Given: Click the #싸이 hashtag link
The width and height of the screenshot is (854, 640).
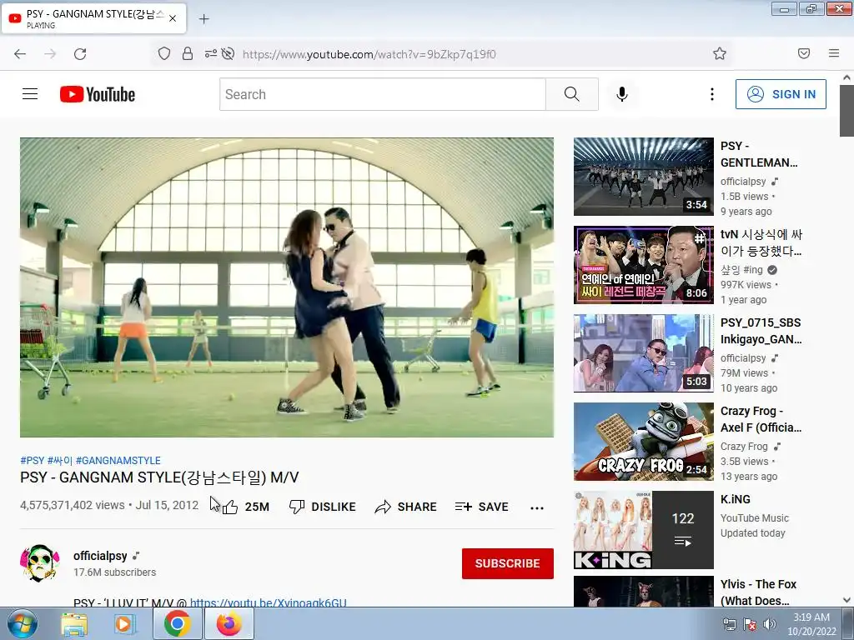Looking at the screenshot, I should point(60,460).
